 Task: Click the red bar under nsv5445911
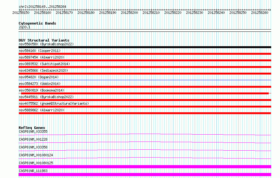(145, 100)
